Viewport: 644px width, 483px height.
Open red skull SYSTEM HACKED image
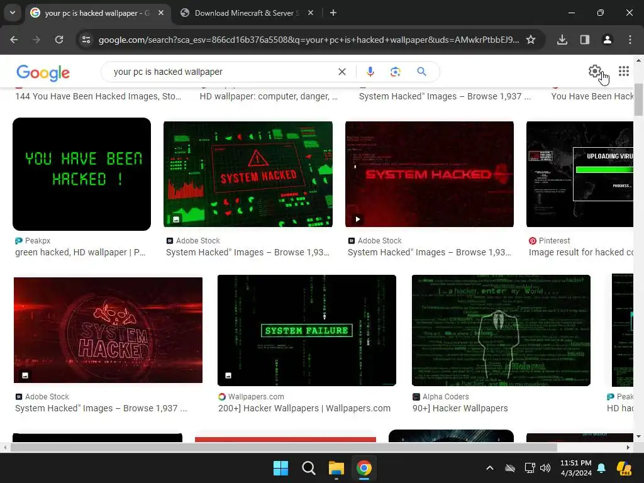108,330
